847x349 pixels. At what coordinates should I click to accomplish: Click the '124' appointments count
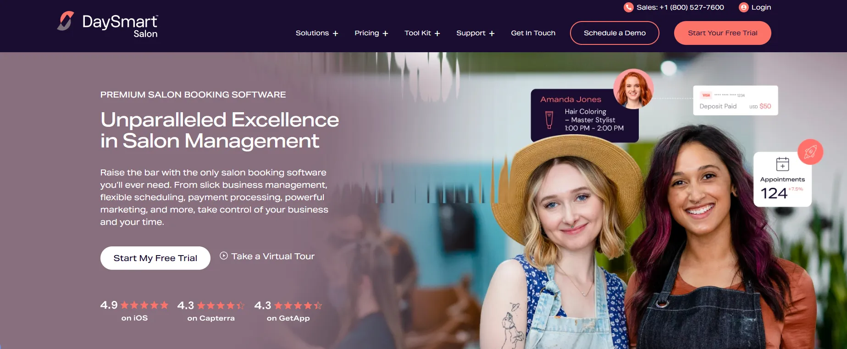(774, 193)
